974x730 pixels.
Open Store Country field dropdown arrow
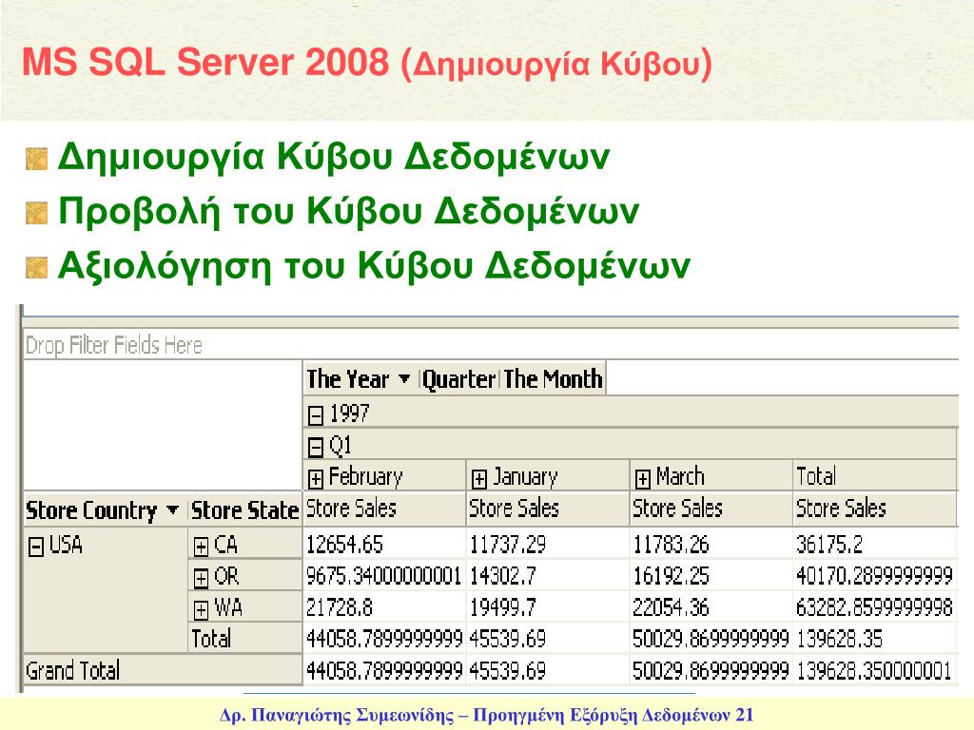(x=173, y=510)
